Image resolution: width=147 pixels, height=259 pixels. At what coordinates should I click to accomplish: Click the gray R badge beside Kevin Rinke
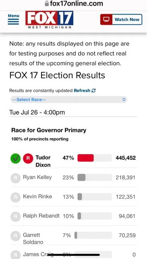pyautogui.click(x=15, y=197)
